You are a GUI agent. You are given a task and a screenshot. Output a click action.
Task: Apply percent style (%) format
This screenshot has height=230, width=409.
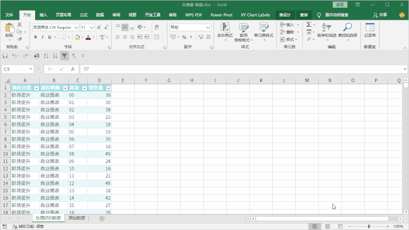184,37
